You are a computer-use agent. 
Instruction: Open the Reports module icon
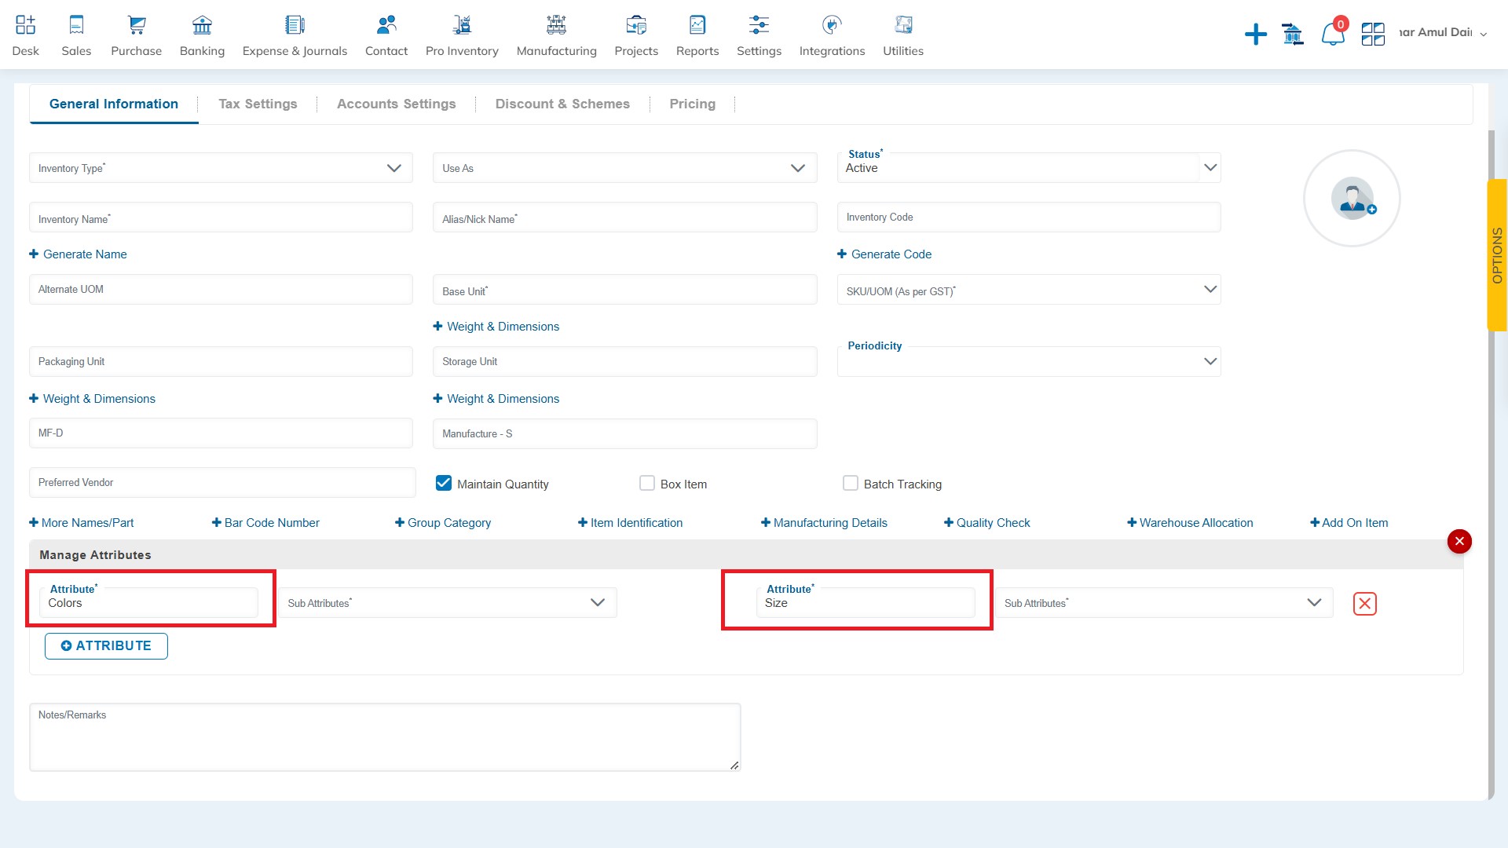697,25
